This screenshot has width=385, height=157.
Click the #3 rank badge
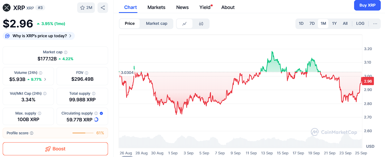tap(40, 8)
